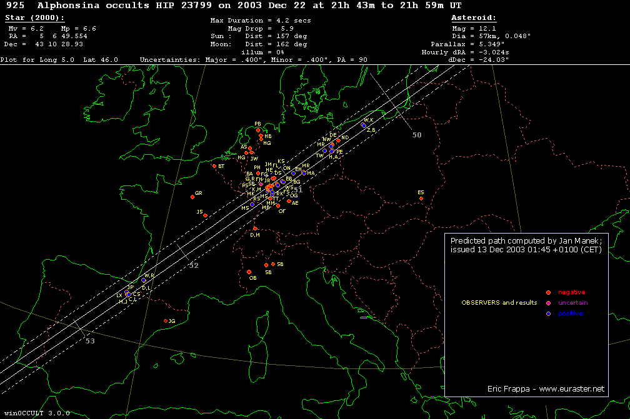630x419 pixels.
Task: Click the magenta uncertain marker in legend
Action: [548, 303]
